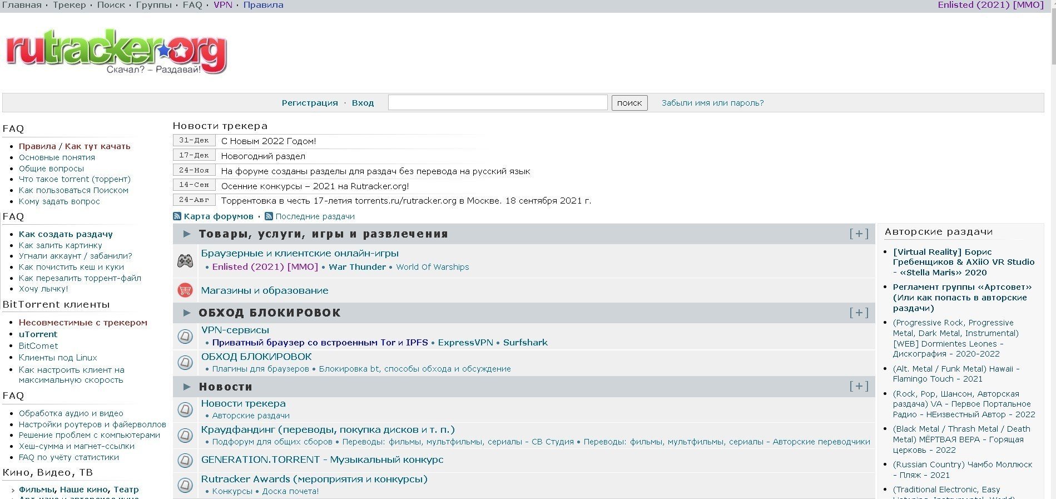Collapse the Товары, услуги, игры category arrow
The image size is (1056, 499).
point(187,234)
